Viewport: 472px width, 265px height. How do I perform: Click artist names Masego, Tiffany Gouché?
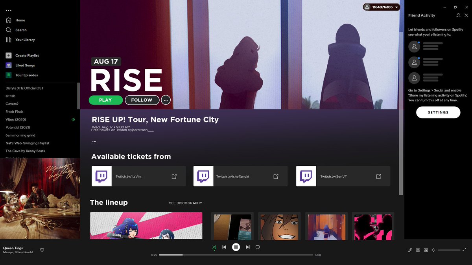point(18,252)
